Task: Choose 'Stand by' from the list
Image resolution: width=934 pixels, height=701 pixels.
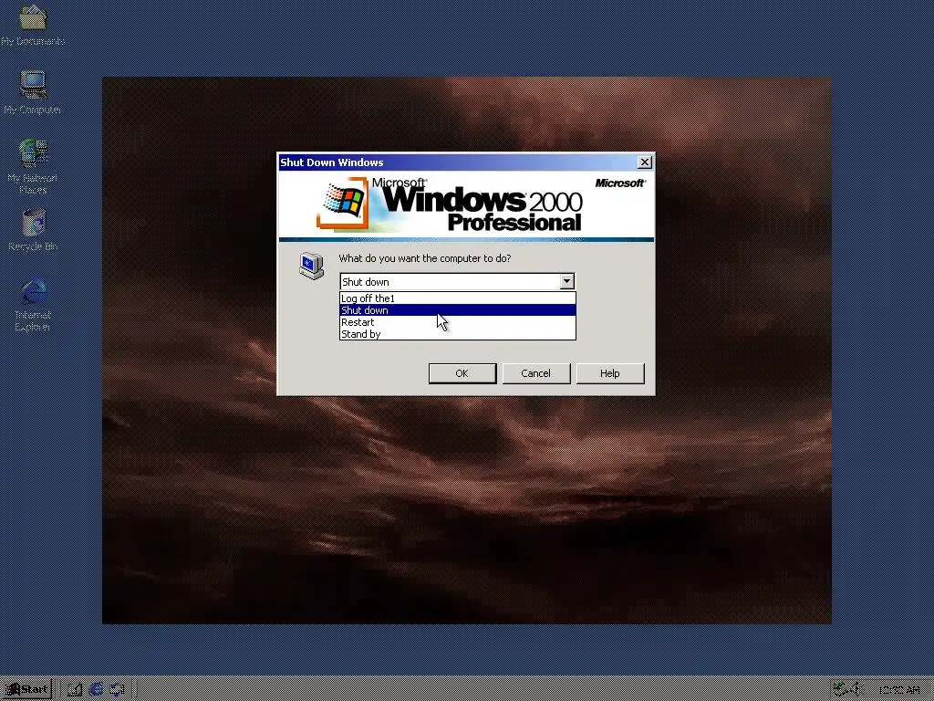Action: click(x=458, y=334)
